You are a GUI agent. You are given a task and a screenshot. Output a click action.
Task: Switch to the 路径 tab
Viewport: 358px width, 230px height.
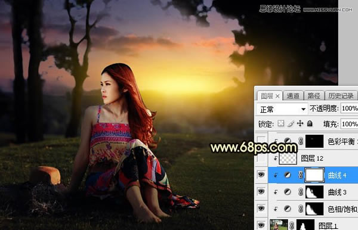point(314,96)
